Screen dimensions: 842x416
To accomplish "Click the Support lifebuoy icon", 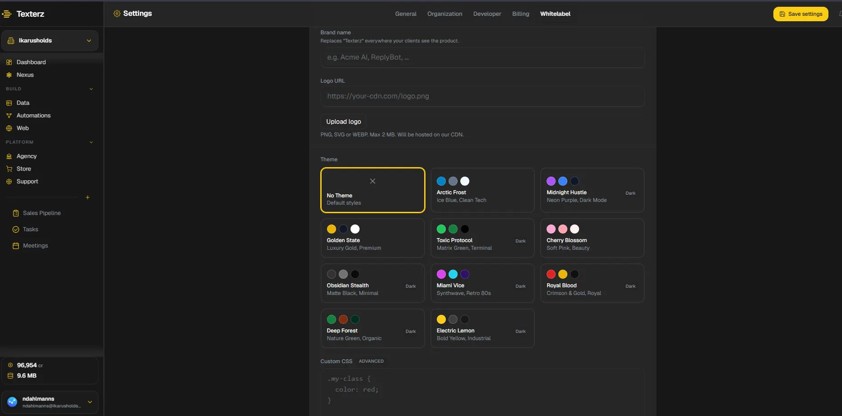I will click(9, 182).
